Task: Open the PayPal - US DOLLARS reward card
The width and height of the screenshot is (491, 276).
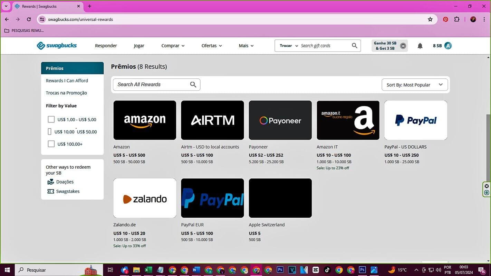Action: [x=416, y=120]
